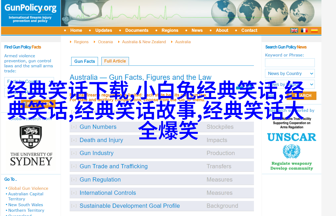Viewport: 336px width, 216px height.
Task: Open the News by Country dropdown
Action: click(290, 73)
